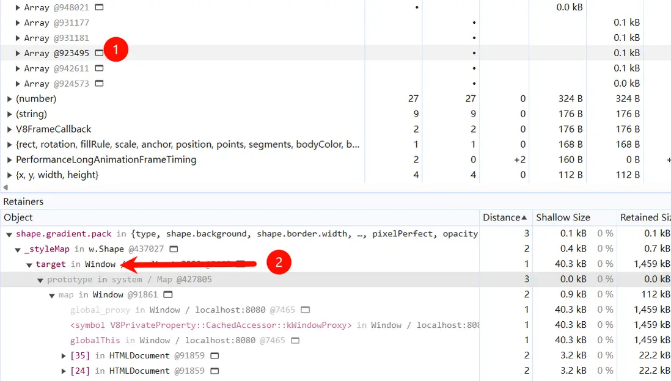Screen dimensions: 671x381
Task: Select the V8FrameCallback label
Action: (54, 129)
